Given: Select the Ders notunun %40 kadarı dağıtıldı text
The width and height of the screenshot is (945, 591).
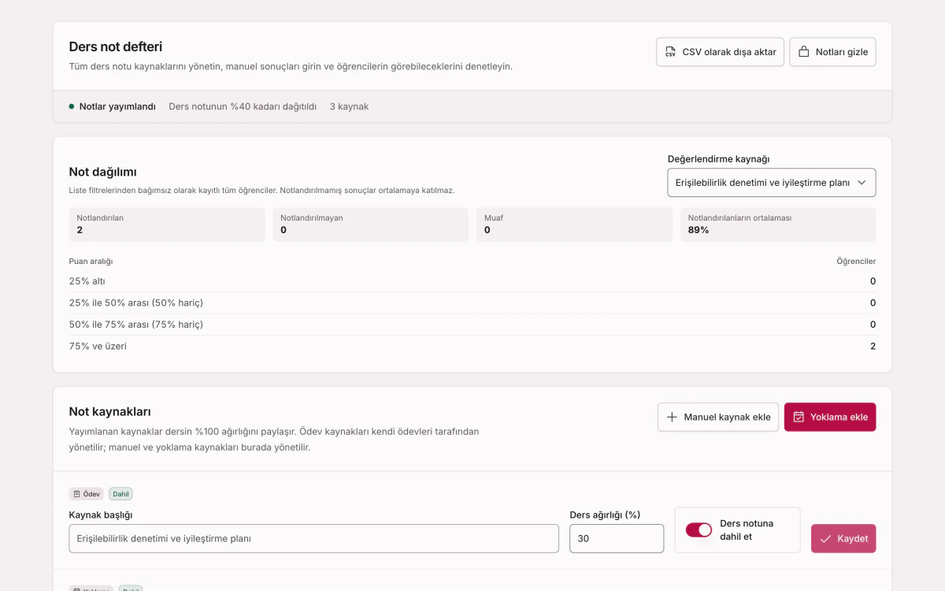Looking at the screenshot, I should (243, 106).
